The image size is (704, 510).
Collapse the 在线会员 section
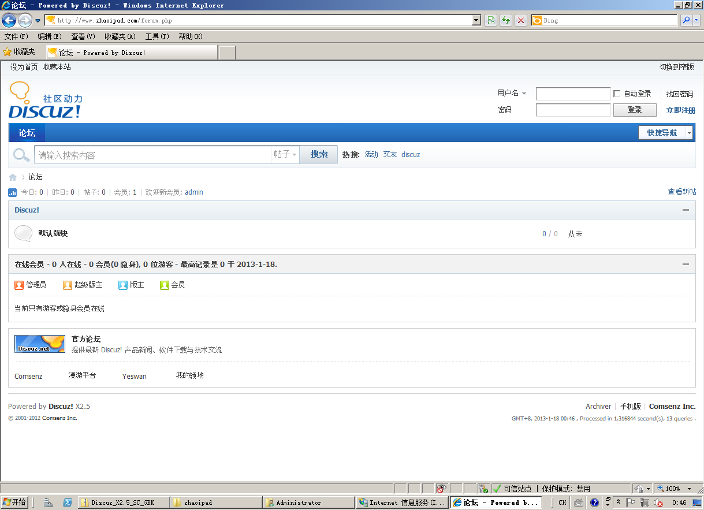click(686, 264)
